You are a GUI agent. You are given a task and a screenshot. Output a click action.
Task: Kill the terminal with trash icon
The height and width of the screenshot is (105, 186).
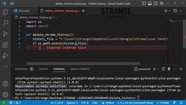click(169, 69)
